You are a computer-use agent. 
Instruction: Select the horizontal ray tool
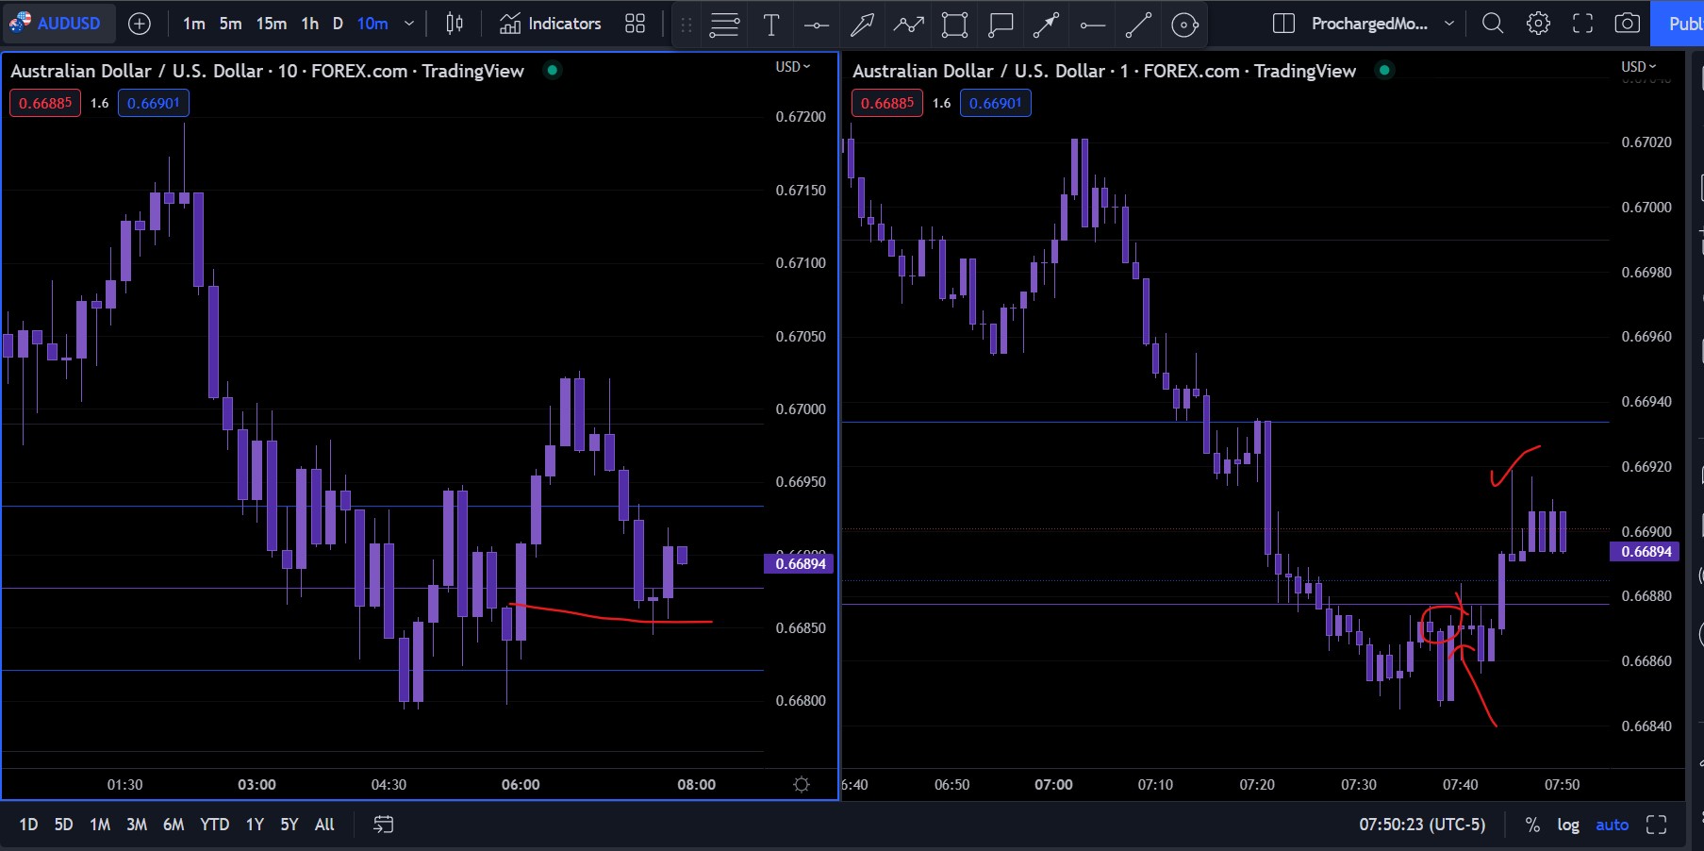pyautogui.click(x=1093, y=25)
